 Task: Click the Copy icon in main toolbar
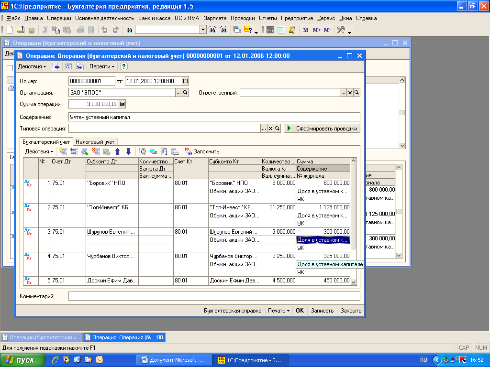point(56,30)
